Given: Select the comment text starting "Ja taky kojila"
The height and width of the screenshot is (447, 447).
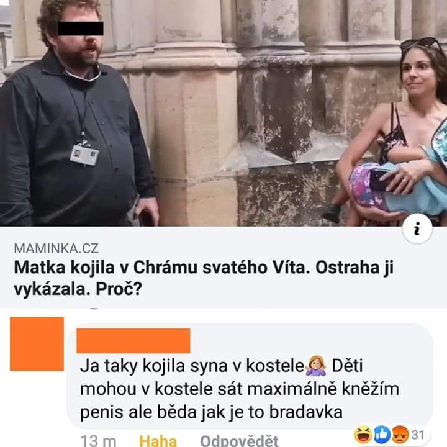Looking at the screenshot, I should coord(240,389).
